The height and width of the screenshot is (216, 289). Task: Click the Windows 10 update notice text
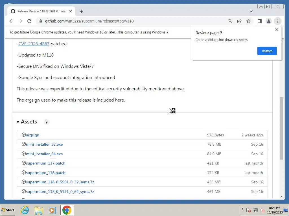89,32
